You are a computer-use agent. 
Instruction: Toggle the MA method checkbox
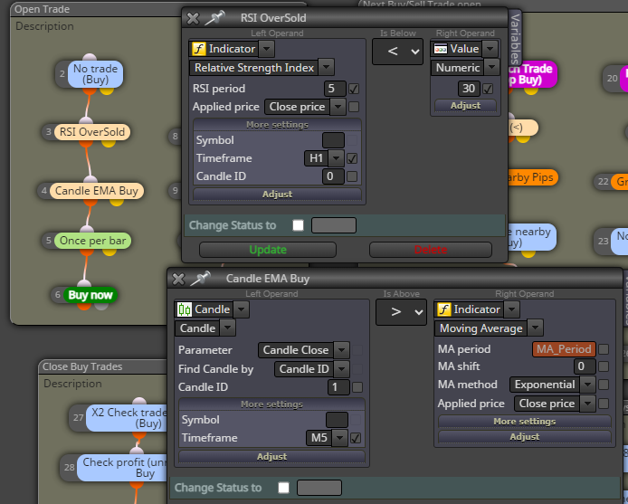(604, 385)
